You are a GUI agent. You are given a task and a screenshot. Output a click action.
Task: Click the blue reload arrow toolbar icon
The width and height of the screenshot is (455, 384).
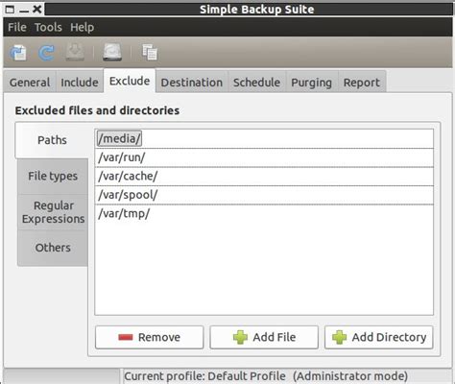(x=46, y=53)
